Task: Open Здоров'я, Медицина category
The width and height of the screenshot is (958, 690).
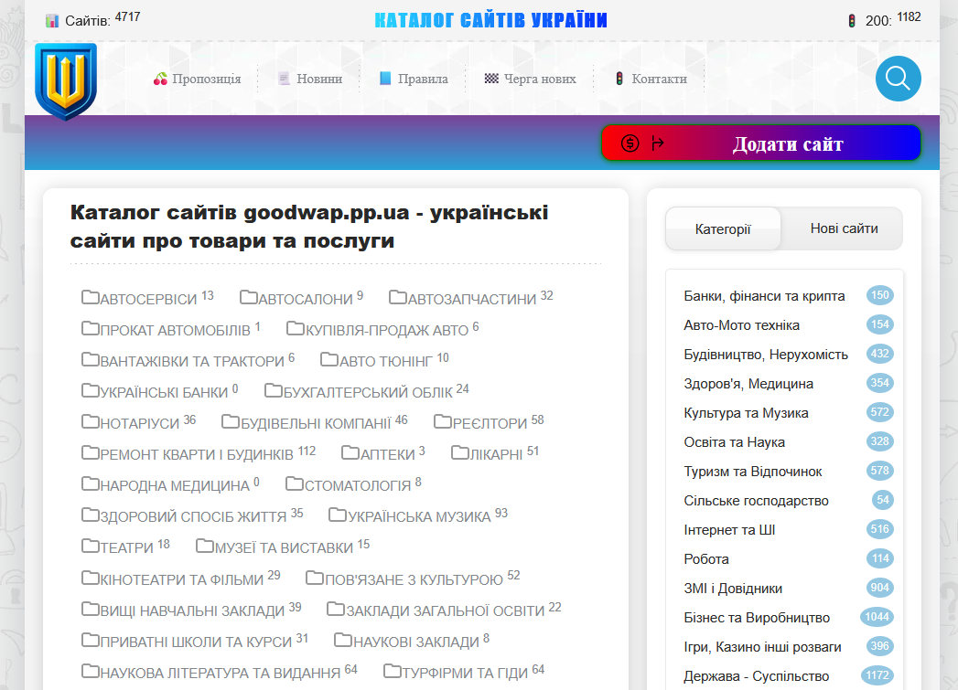Action: pyautogui.click(x=748, y=384)
